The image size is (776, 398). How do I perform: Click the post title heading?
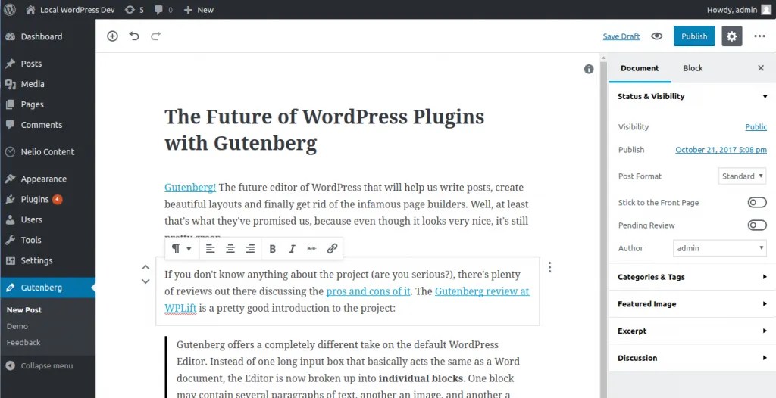(x=324, y=130)
